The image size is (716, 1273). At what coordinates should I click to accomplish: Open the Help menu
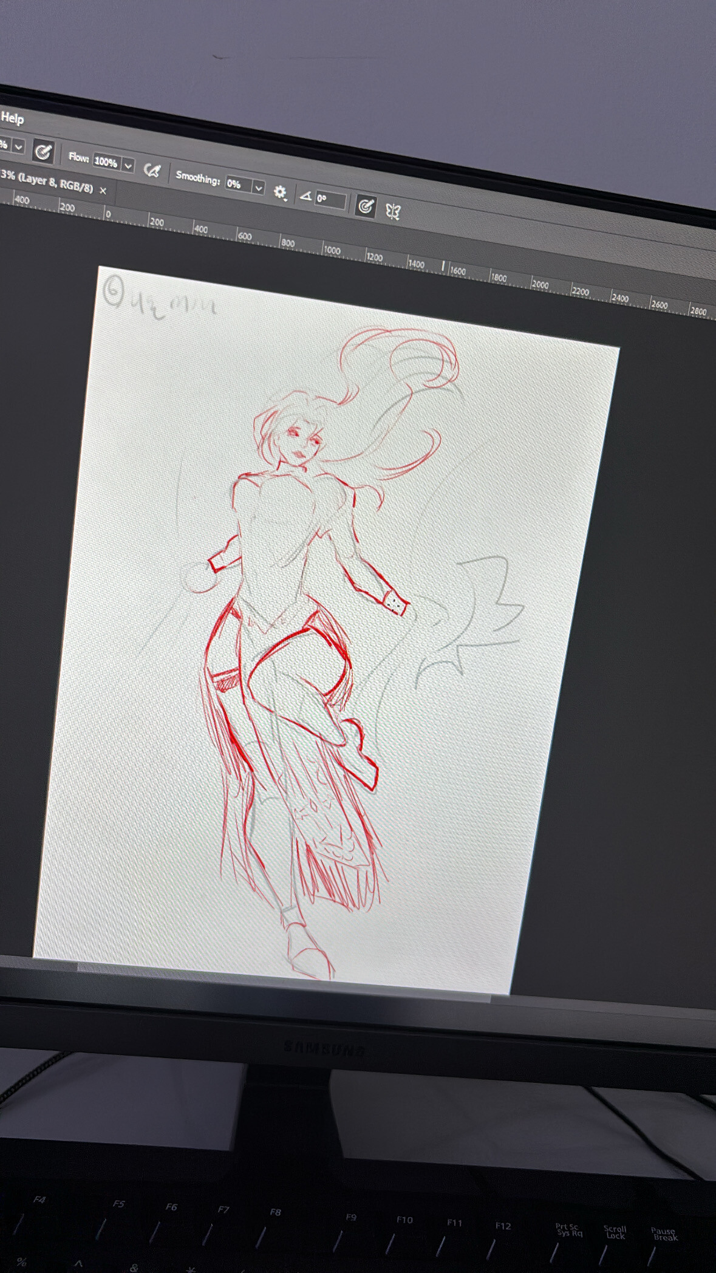tap(12, 118)
